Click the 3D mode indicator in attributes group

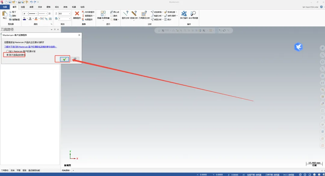tap(49, 14)
